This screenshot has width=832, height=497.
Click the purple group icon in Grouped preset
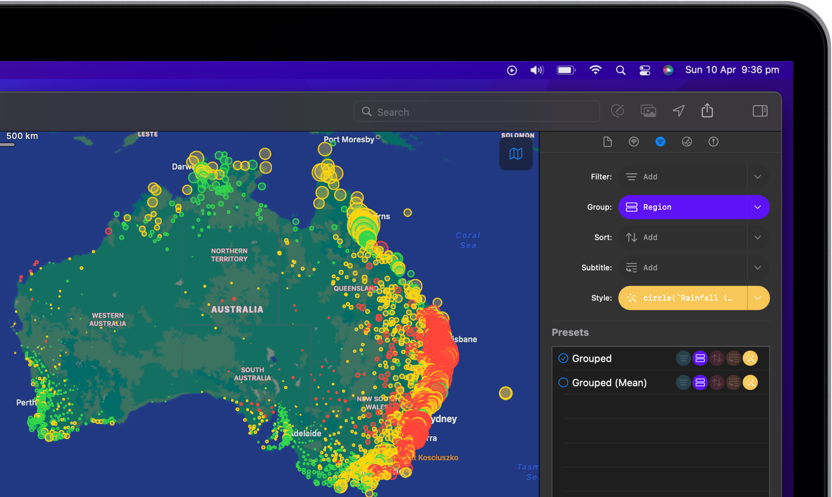pyautogui.click(x=700, y=358)
